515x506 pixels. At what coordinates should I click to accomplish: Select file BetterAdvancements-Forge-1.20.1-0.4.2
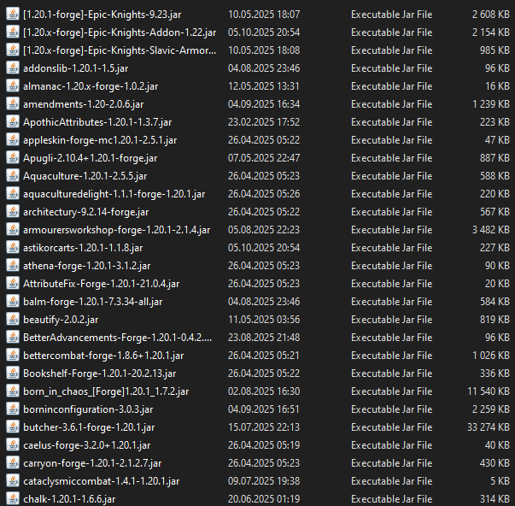tap(118, 338)
